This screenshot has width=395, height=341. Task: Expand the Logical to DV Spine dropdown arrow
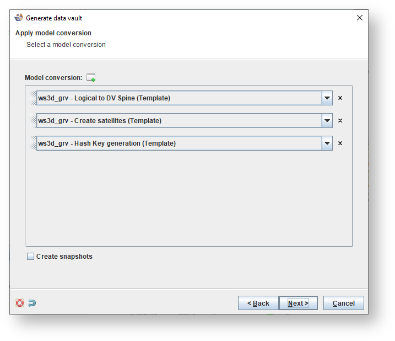327,98
